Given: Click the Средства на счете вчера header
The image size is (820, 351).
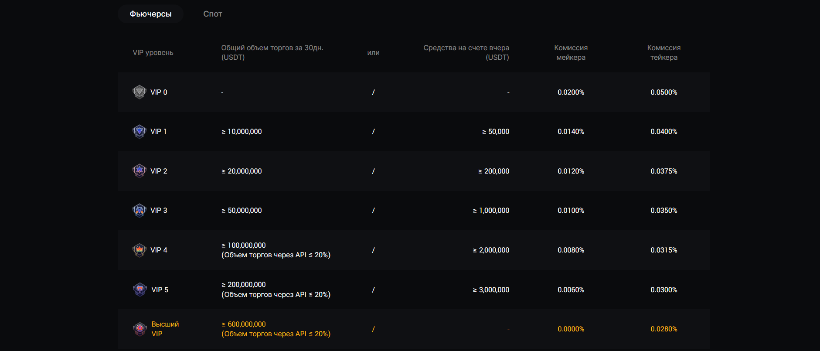Looking at the screenshot, I should pos(466,52).
